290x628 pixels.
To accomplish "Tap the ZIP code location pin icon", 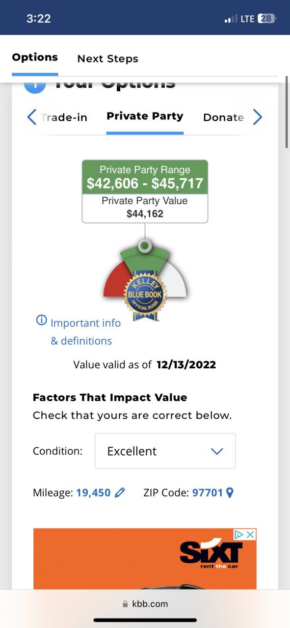I will click(x=229, y=492).
